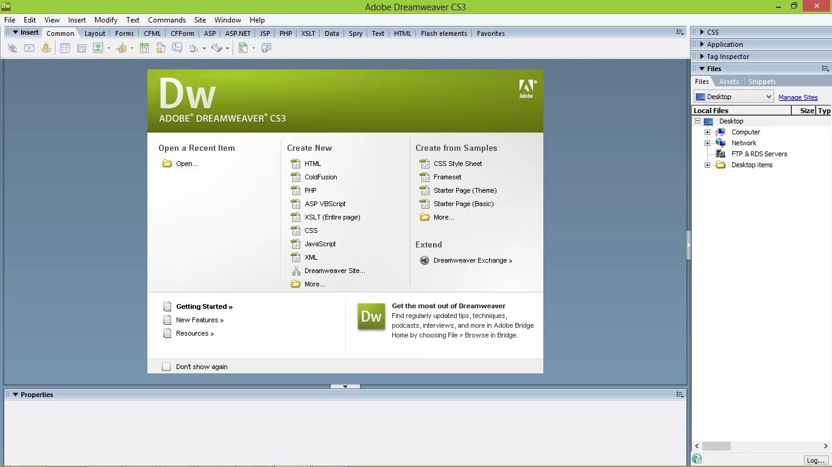Click the Server-Side Include icon

(161, 48)
